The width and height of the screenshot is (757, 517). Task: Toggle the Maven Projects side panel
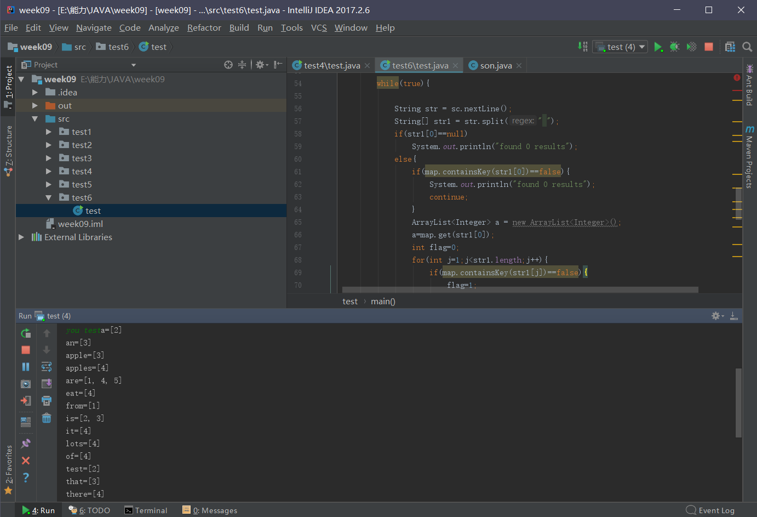(x=749, y=157)
